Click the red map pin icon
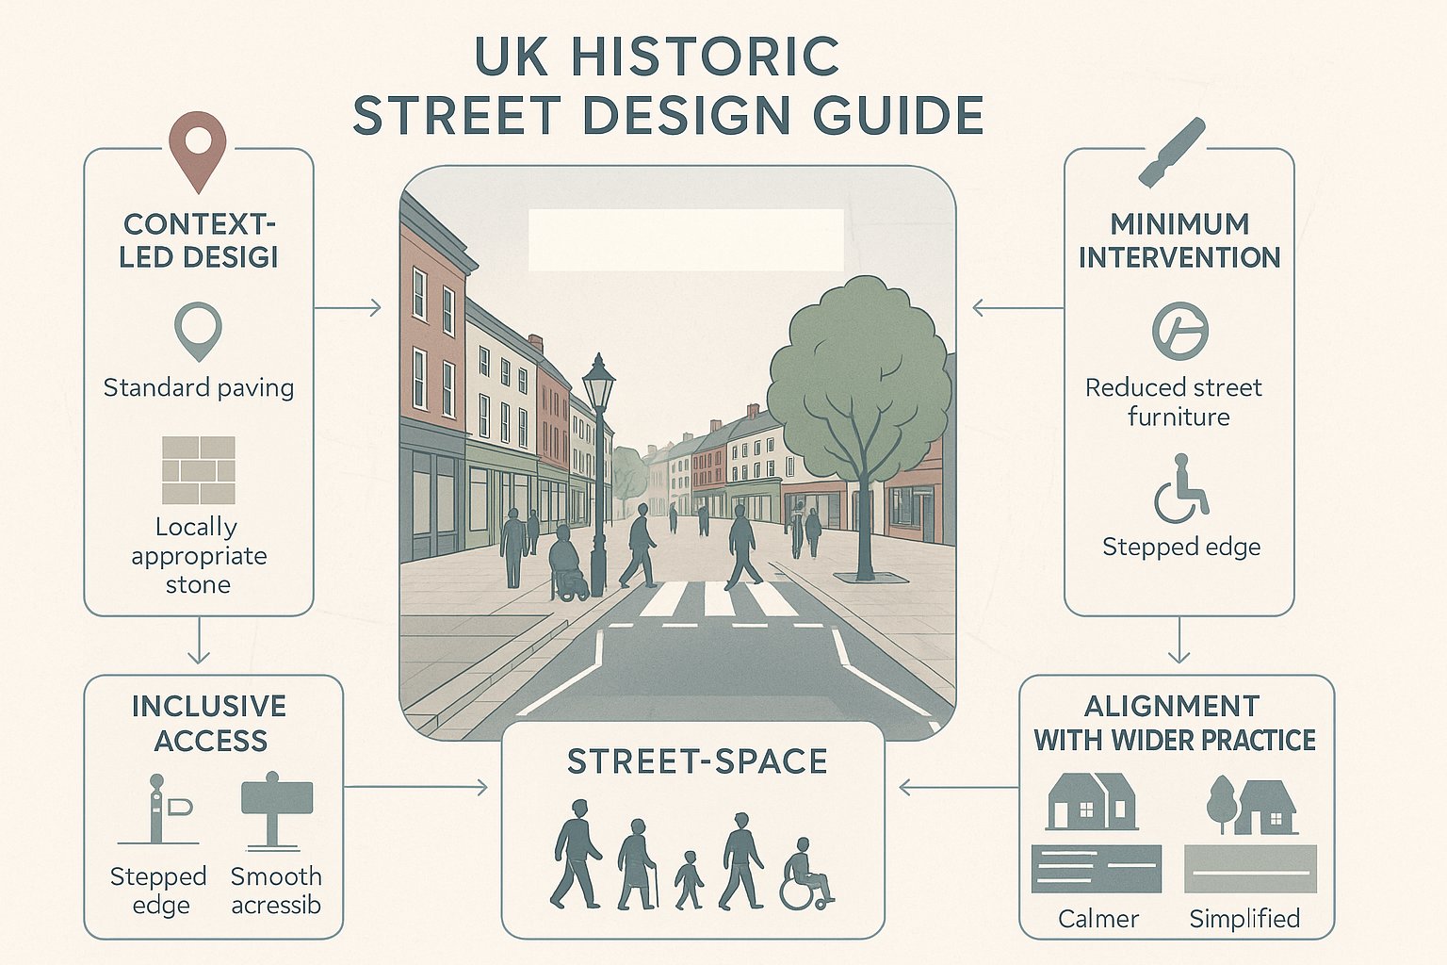 [x=198, y=152]
